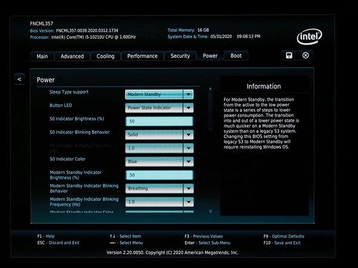Image resolution: width=358 pixels, height=268 pixels.
Task: Open S0 Indicator Blinking Frequency dropdown
Action: (159, 148)
